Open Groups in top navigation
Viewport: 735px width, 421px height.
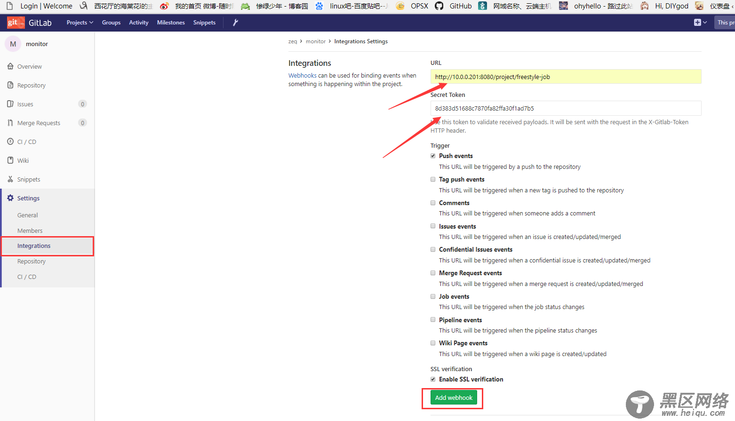click(111, 23)
